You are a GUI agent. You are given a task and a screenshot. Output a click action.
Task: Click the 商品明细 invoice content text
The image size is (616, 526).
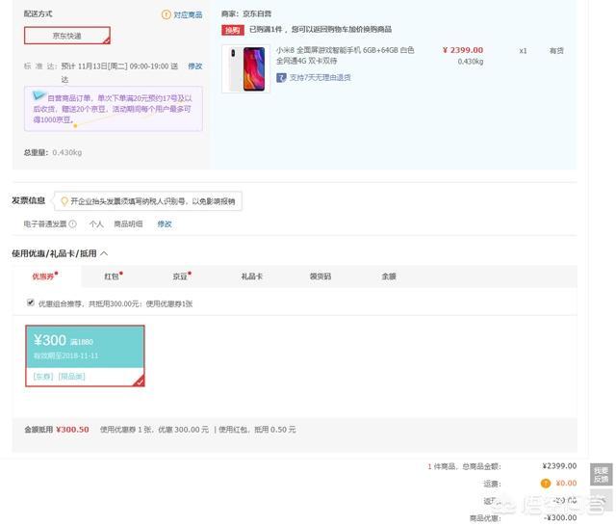click(128, 224)
